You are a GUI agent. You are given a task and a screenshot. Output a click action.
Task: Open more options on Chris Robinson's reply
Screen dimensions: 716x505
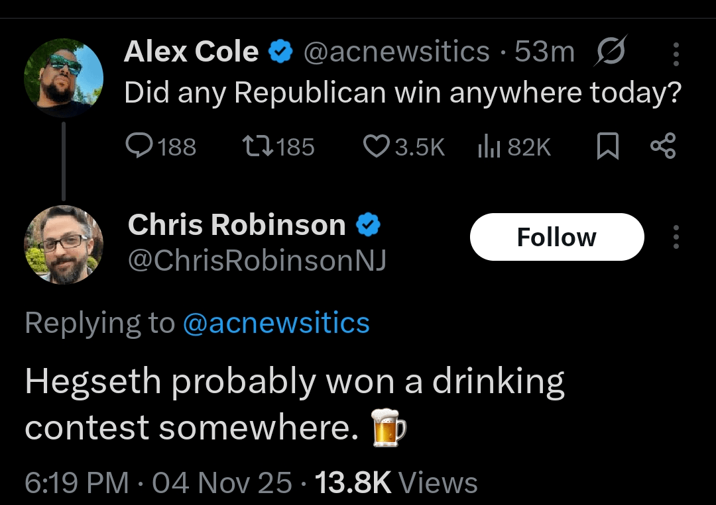coord(676,237)
